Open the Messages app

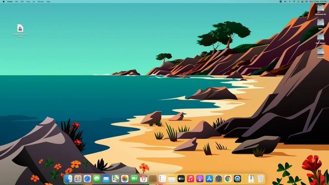[97, 179]
